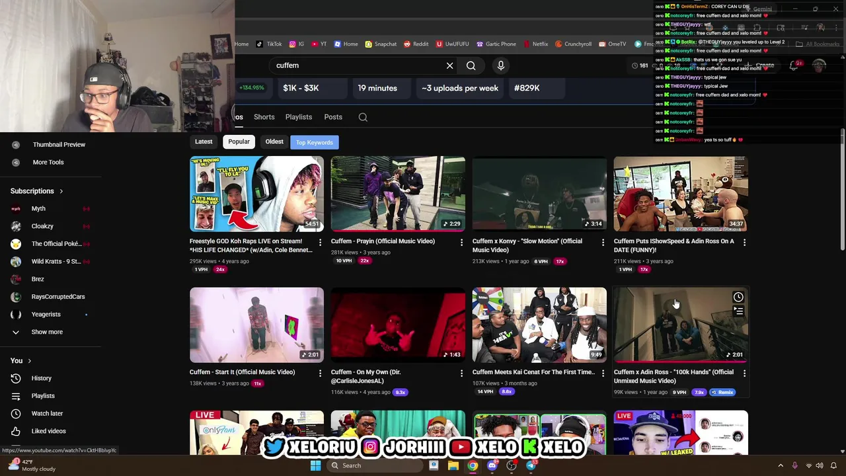
Task: Click the taskbar Search box
Action: [373, 465]
